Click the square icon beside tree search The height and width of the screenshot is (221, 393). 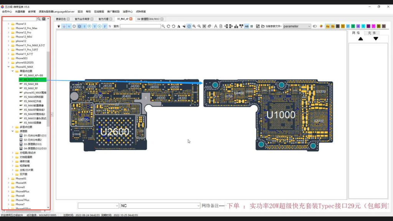[x=44, y=19]
